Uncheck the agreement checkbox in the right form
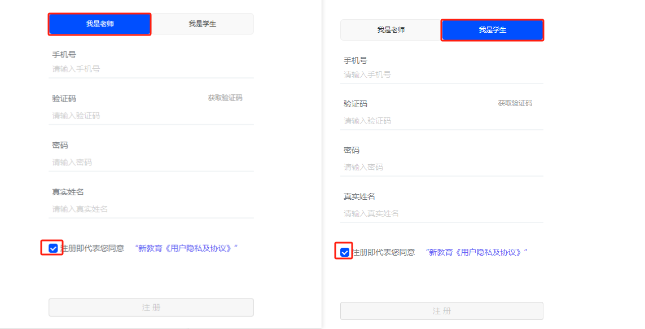 click(345, 252)
